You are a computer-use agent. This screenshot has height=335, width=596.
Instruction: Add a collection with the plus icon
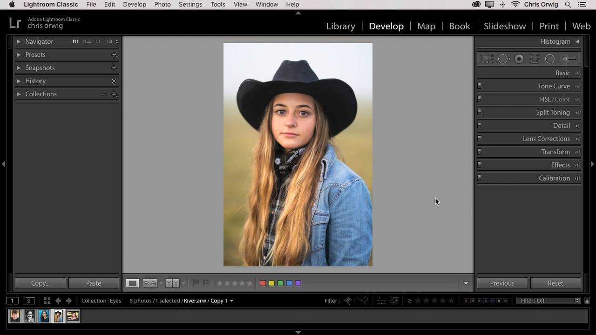(x=114, y=94)
